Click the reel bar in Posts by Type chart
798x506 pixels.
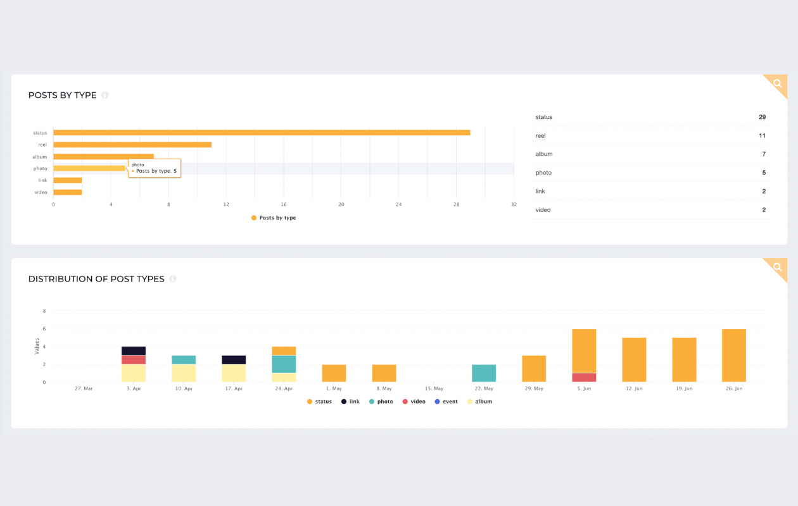pyautogui.click(x=132, y=145)
